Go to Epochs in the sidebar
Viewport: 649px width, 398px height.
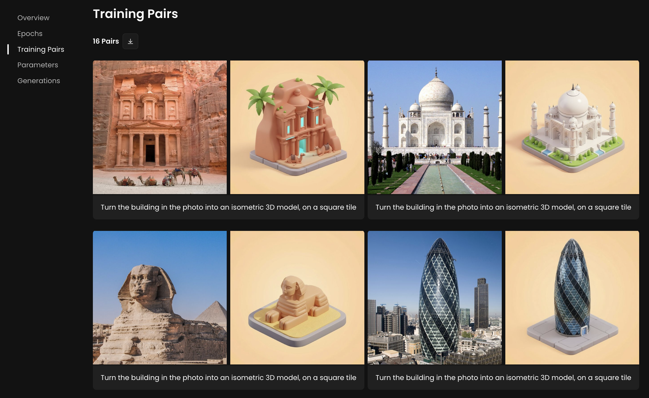(x=30, y=34)
